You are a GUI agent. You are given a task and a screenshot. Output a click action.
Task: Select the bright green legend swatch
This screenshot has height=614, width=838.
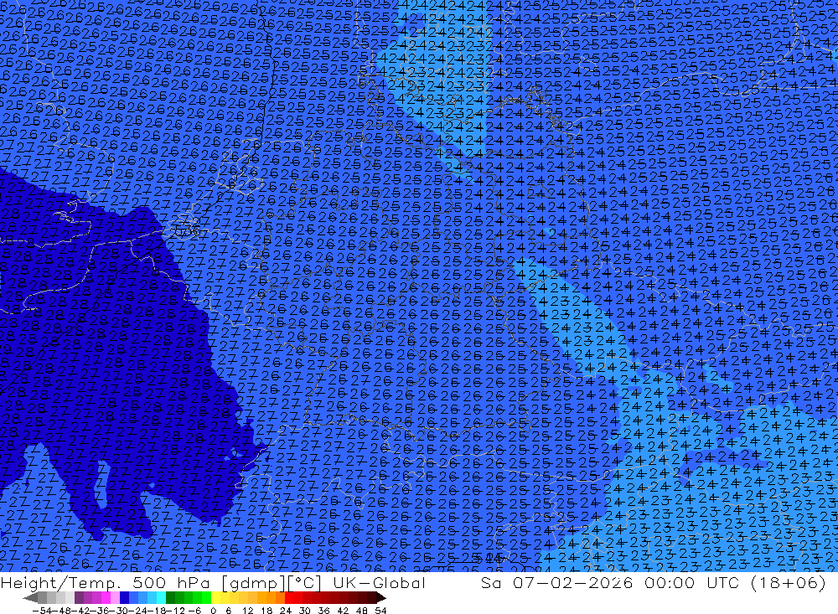(206, 597)
